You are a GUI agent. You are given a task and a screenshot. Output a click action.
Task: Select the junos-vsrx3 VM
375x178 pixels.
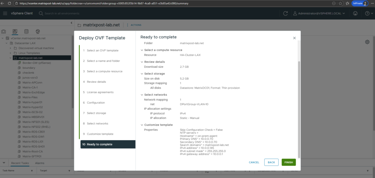[30, 78]
